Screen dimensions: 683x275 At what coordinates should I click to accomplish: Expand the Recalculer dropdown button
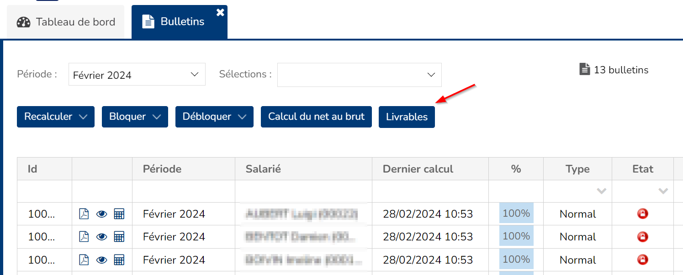coord(56,117)
